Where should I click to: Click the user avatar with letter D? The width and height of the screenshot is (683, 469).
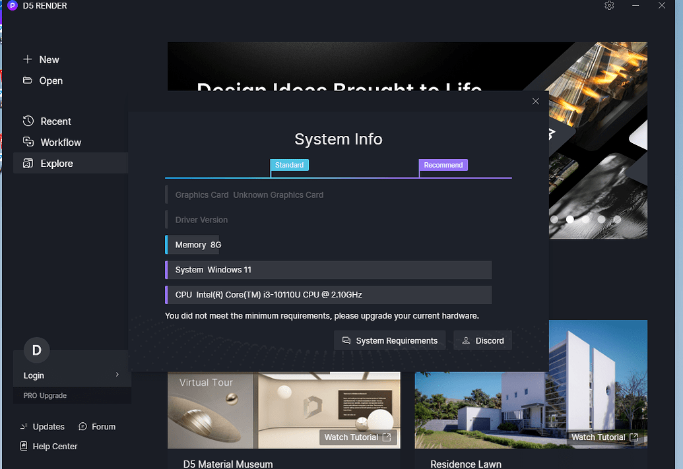click(x=36, y=350)
